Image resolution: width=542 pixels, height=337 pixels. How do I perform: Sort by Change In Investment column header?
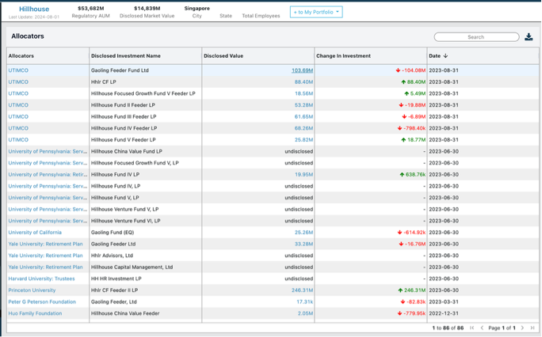coord(343,56)
